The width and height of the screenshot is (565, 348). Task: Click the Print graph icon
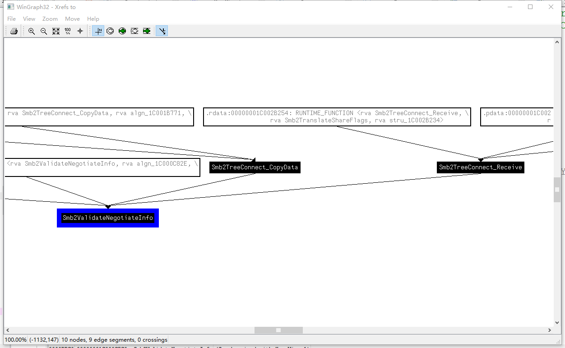coord(14,31)
